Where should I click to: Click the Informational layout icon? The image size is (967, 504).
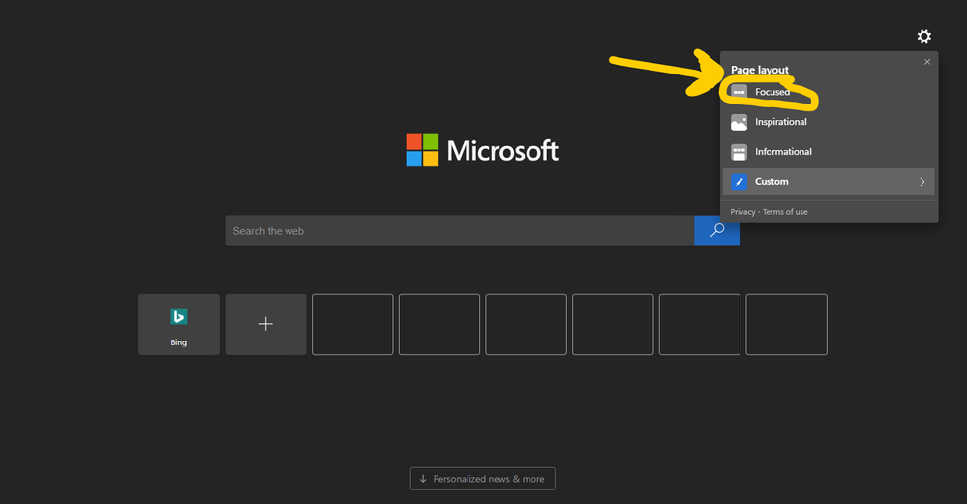click(x=739, y=152)
